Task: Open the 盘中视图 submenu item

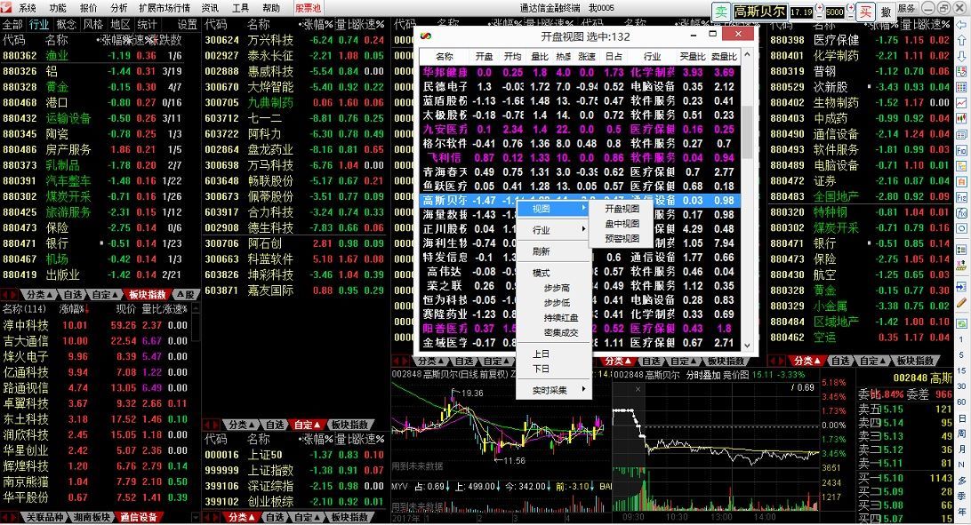Action: tap(622, 223)
